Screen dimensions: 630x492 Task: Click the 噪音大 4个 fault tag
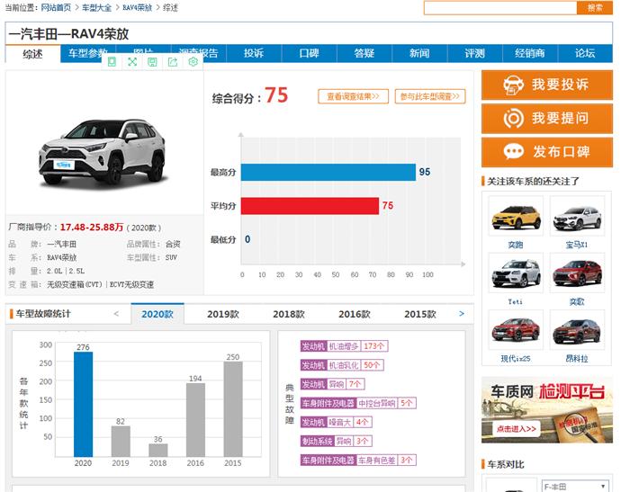(x=337, y=422)
